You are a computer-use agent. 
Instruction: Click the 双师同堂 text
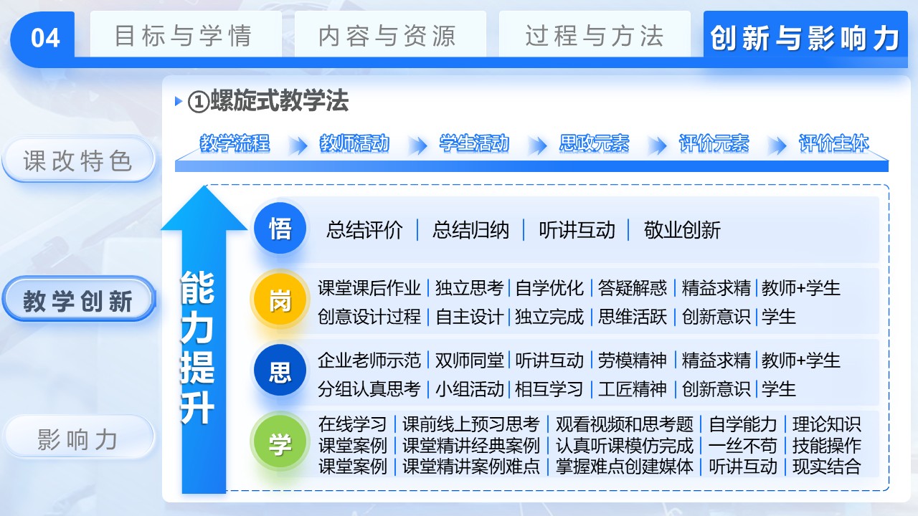pyautogui.click(x=470, y=360)
